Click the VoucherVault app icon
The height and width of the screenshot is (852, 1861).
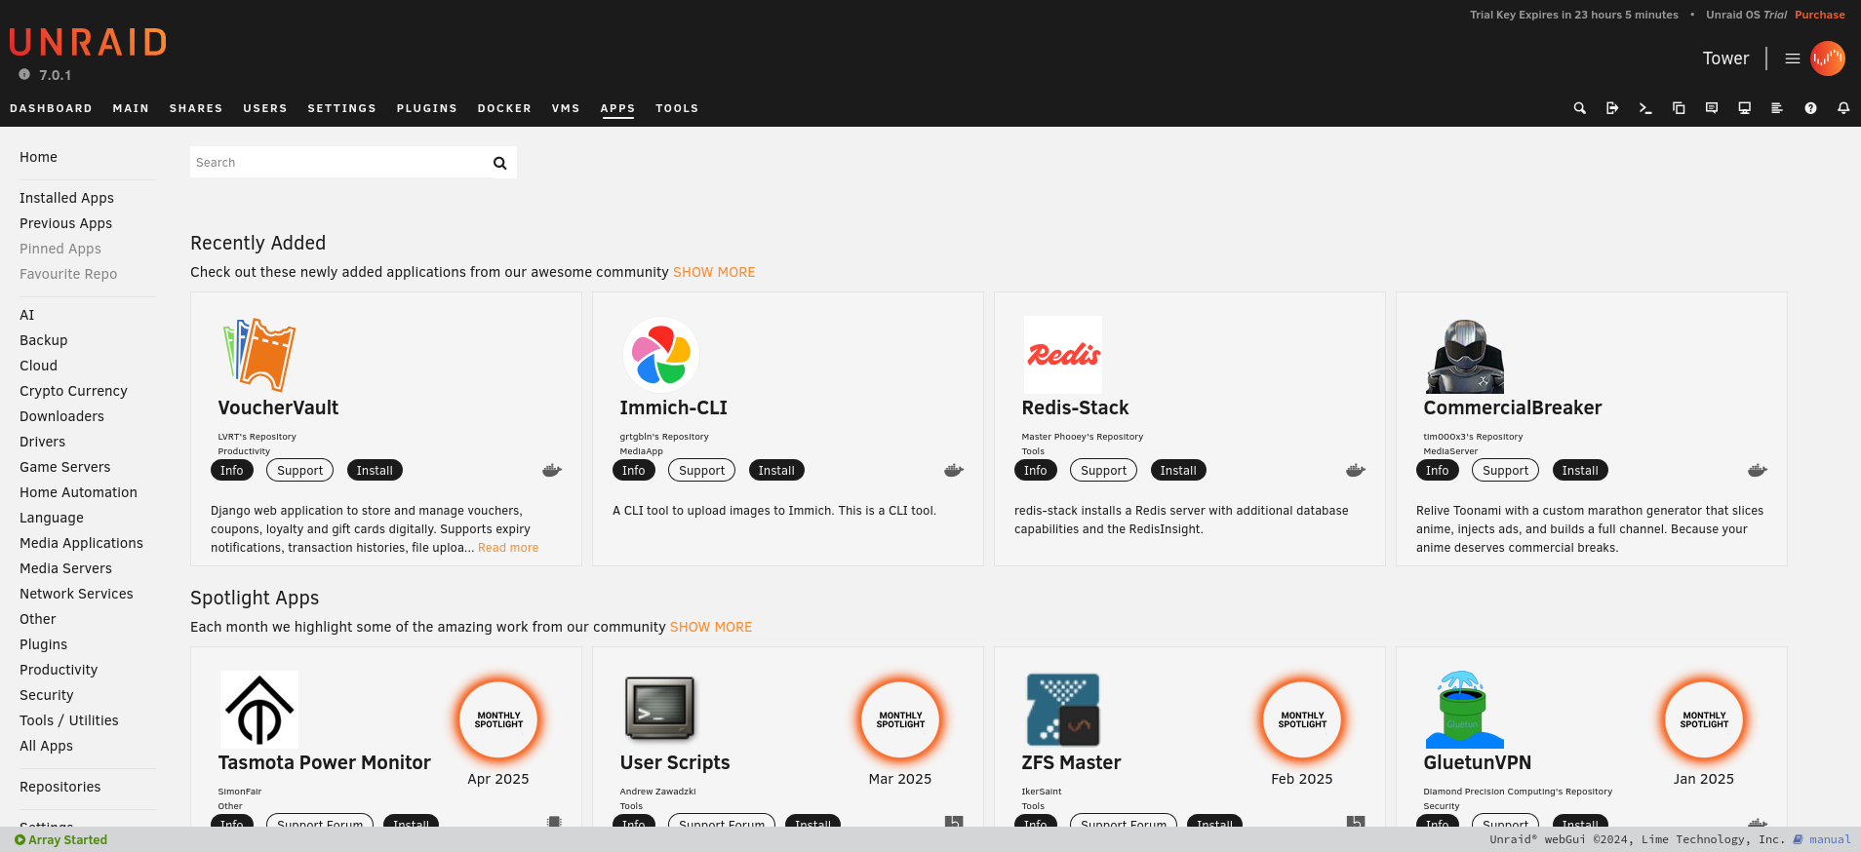(x=259, y=354)
